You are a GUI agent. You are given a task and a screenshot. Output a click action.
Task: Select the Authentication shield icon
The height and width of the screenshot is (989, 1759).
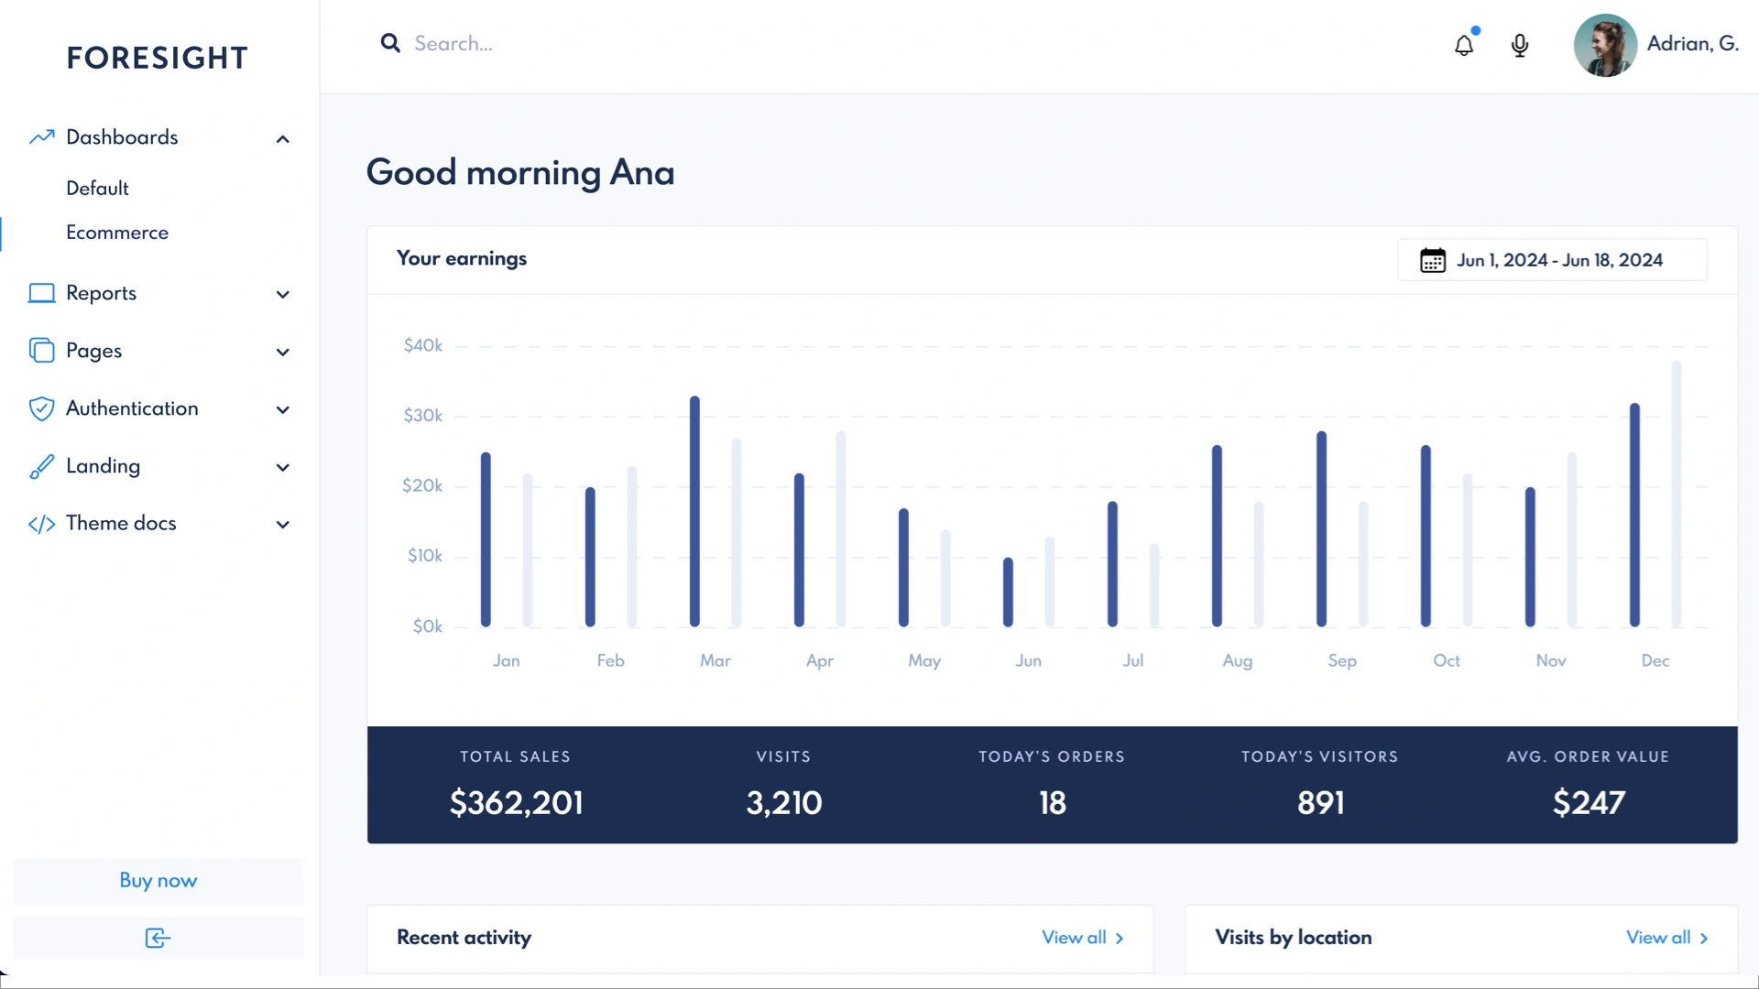click(x=41, y=408)
